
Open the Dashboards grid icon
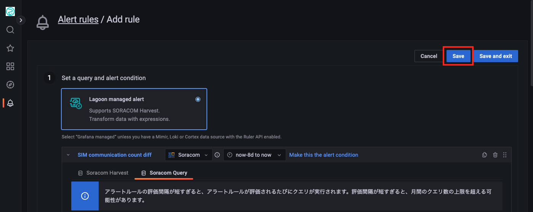click(10, 66)
